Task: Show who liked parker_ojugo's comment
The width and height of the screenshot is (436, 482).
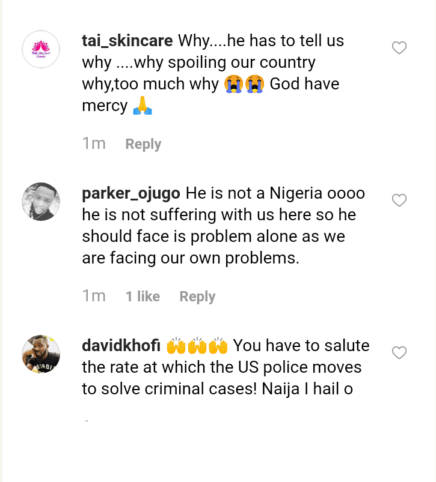Action: point(143,297)
